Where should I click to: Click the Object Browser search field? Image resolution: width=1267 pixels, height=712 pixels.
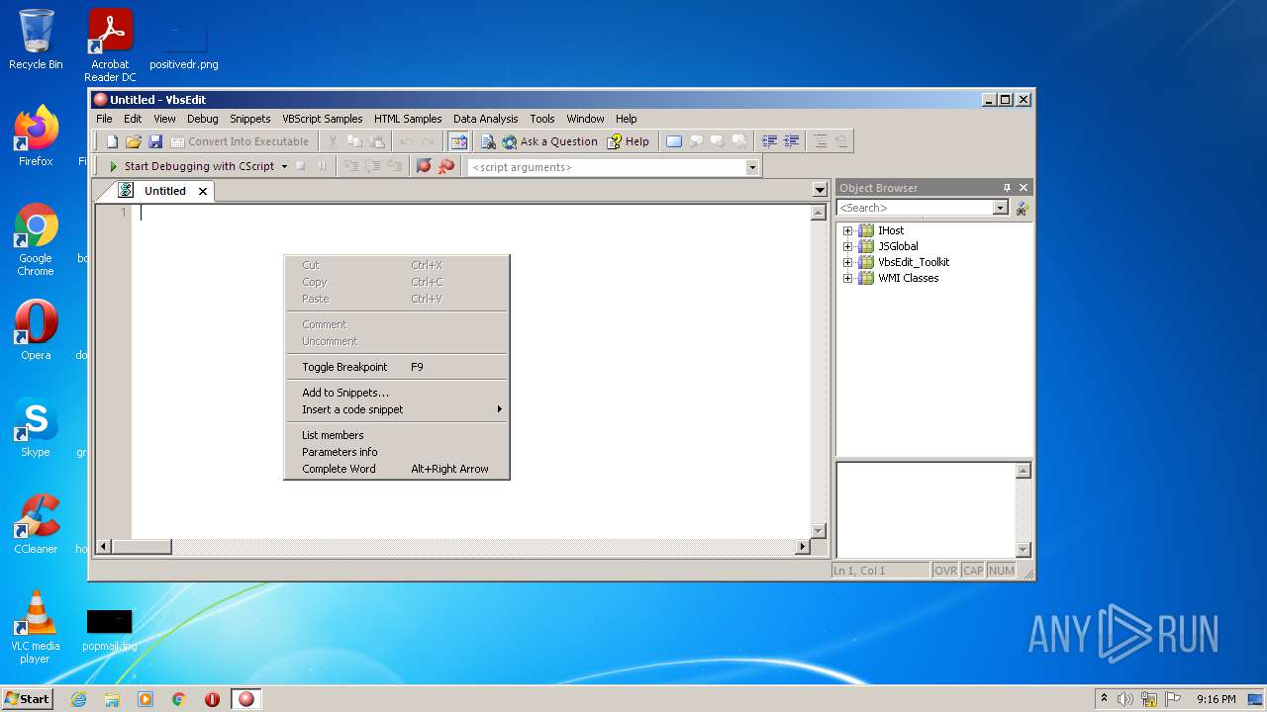[915, 208]
